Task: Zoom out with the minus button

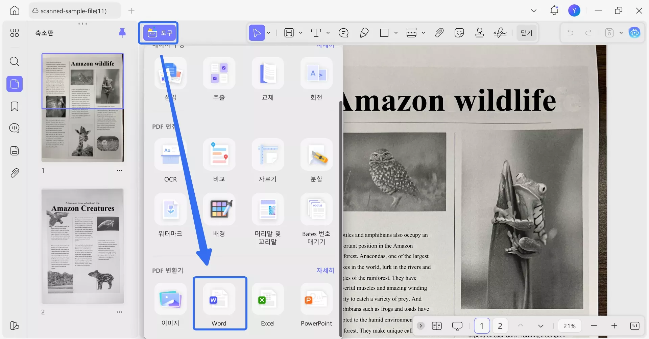Action: pos(594,326)
